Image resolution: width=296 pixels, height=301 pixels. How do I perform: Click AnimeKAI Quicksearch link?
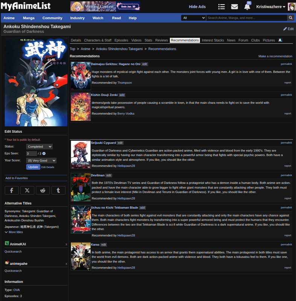pyautogui.click(x=13, y=251)
